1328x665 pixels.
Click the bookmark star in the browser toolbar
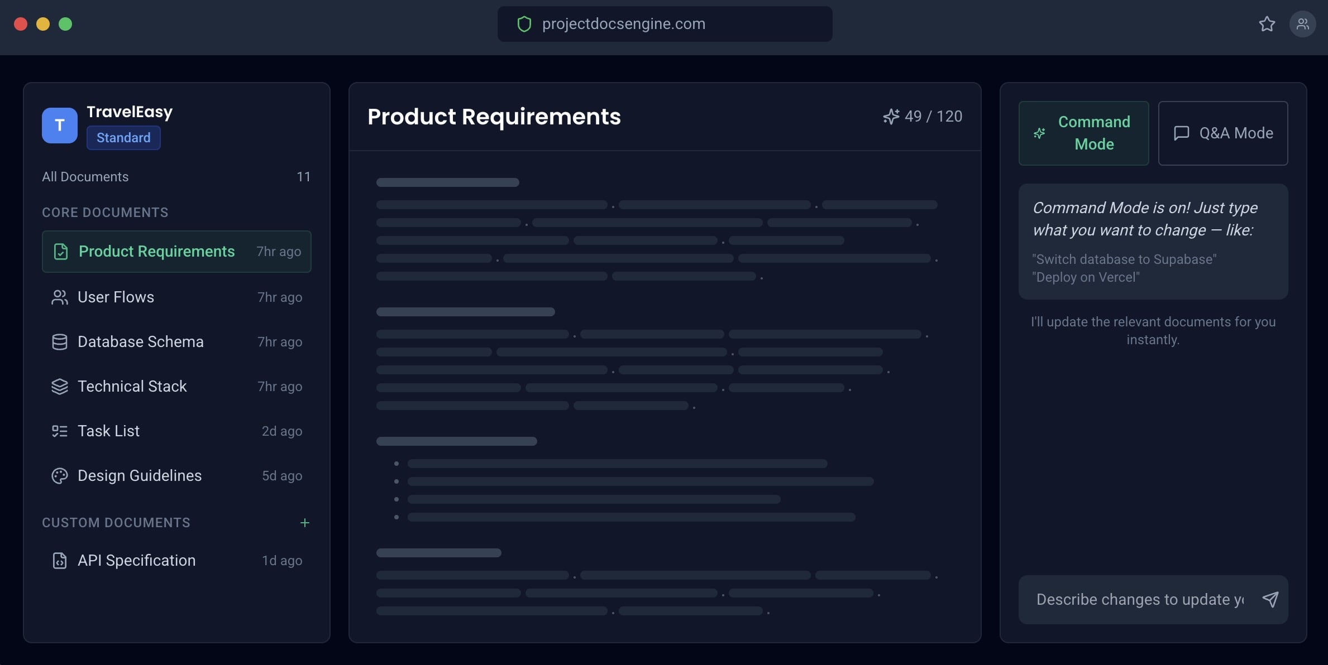point(1266,23)
